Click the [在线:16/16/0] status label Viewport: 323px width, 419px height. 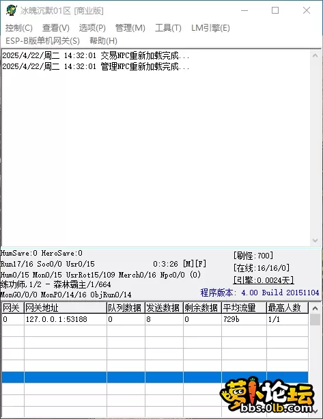pyautogui.click(x=262, y=268)
